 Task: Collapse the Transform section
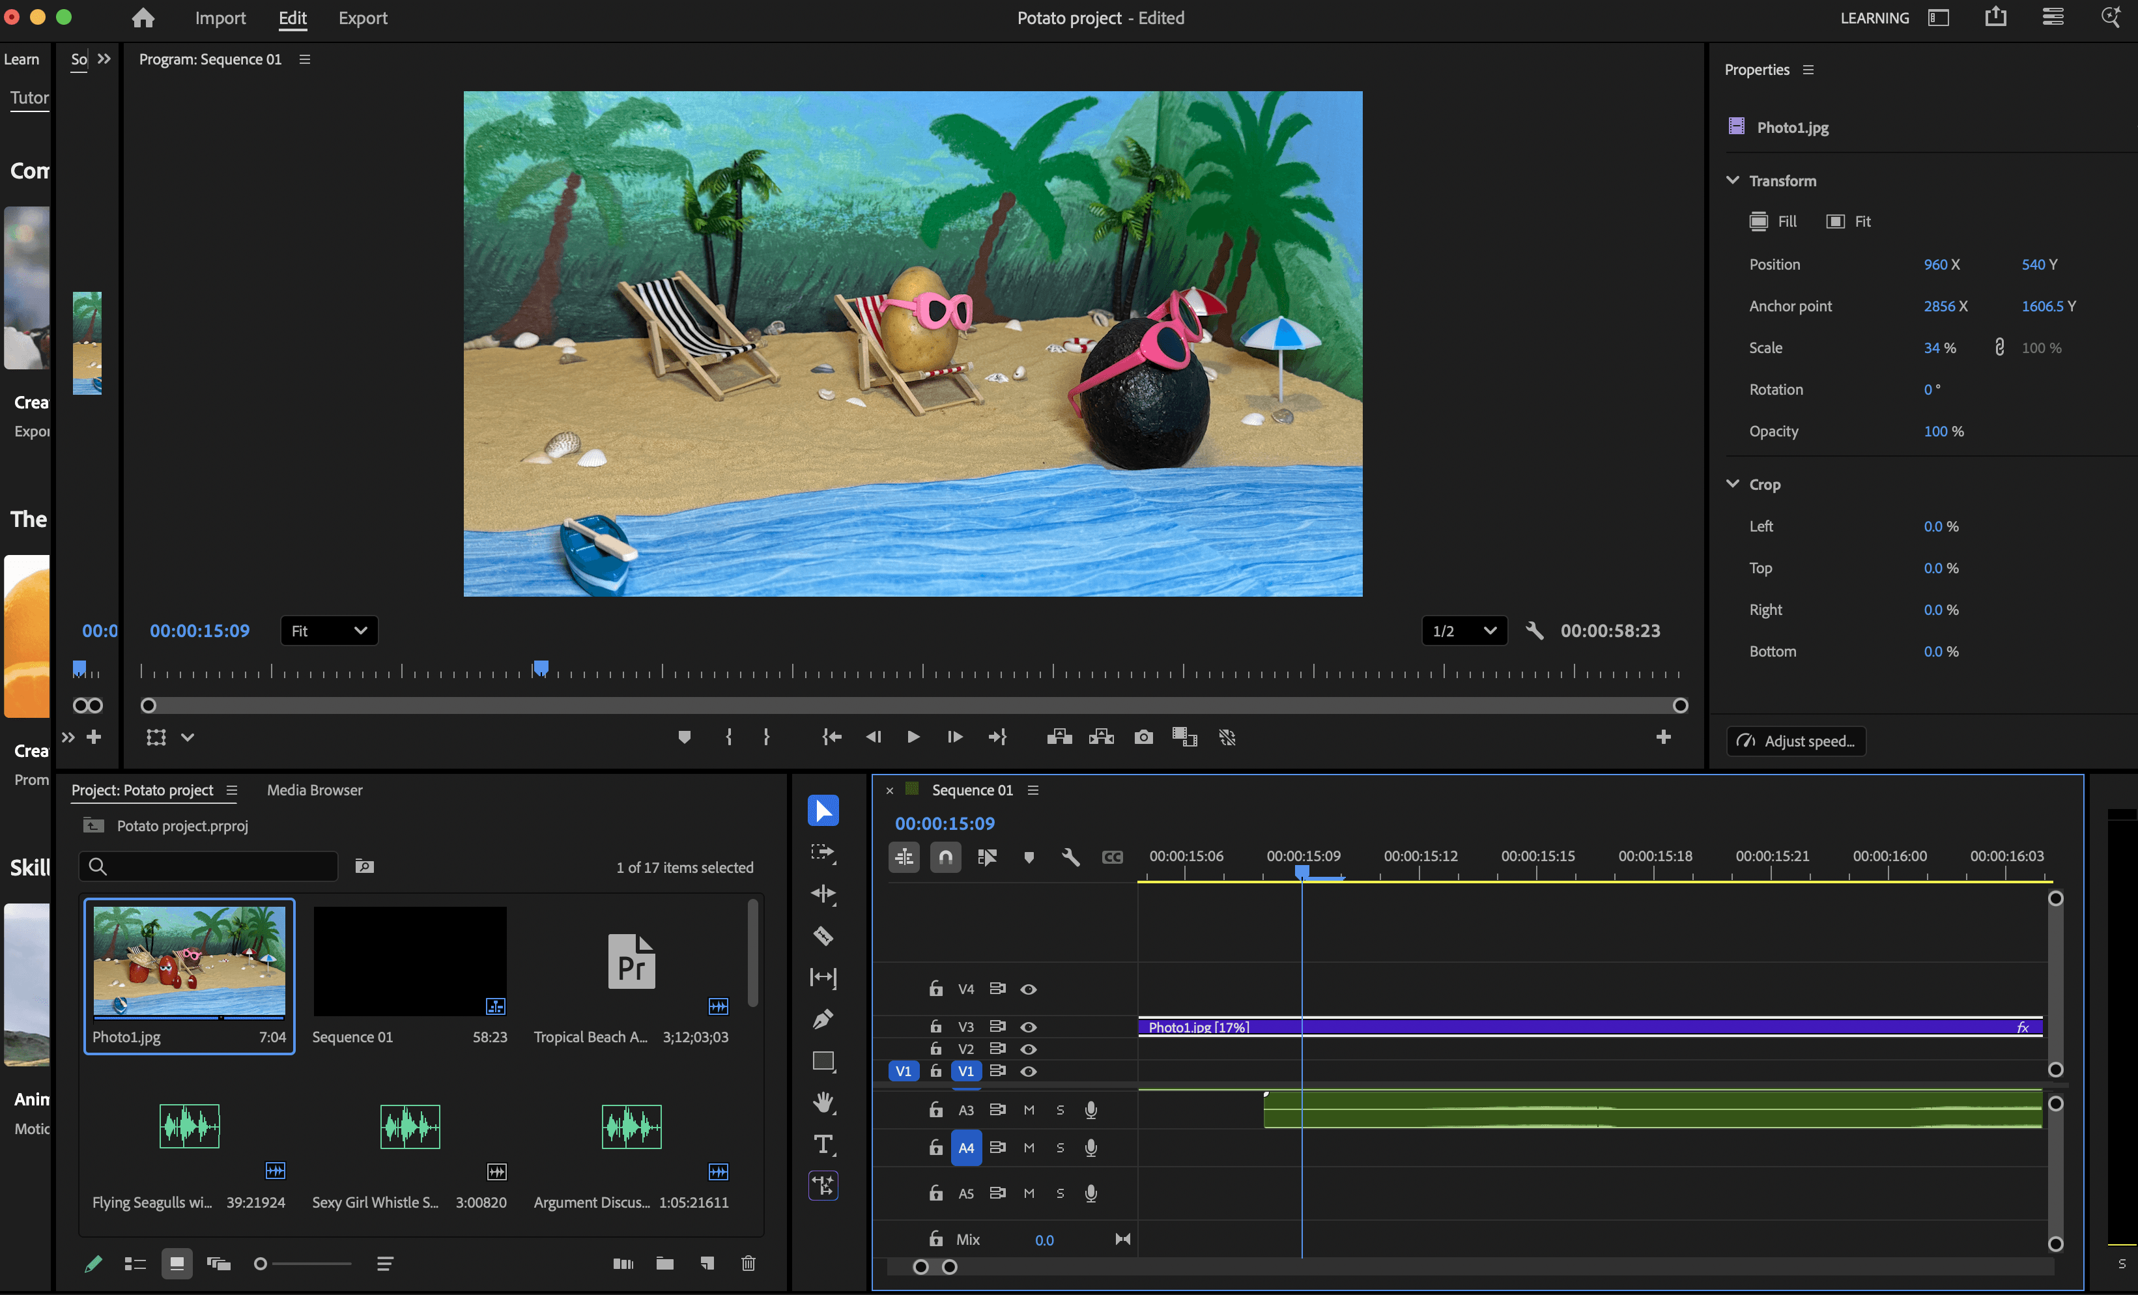tap(1733, 180)
